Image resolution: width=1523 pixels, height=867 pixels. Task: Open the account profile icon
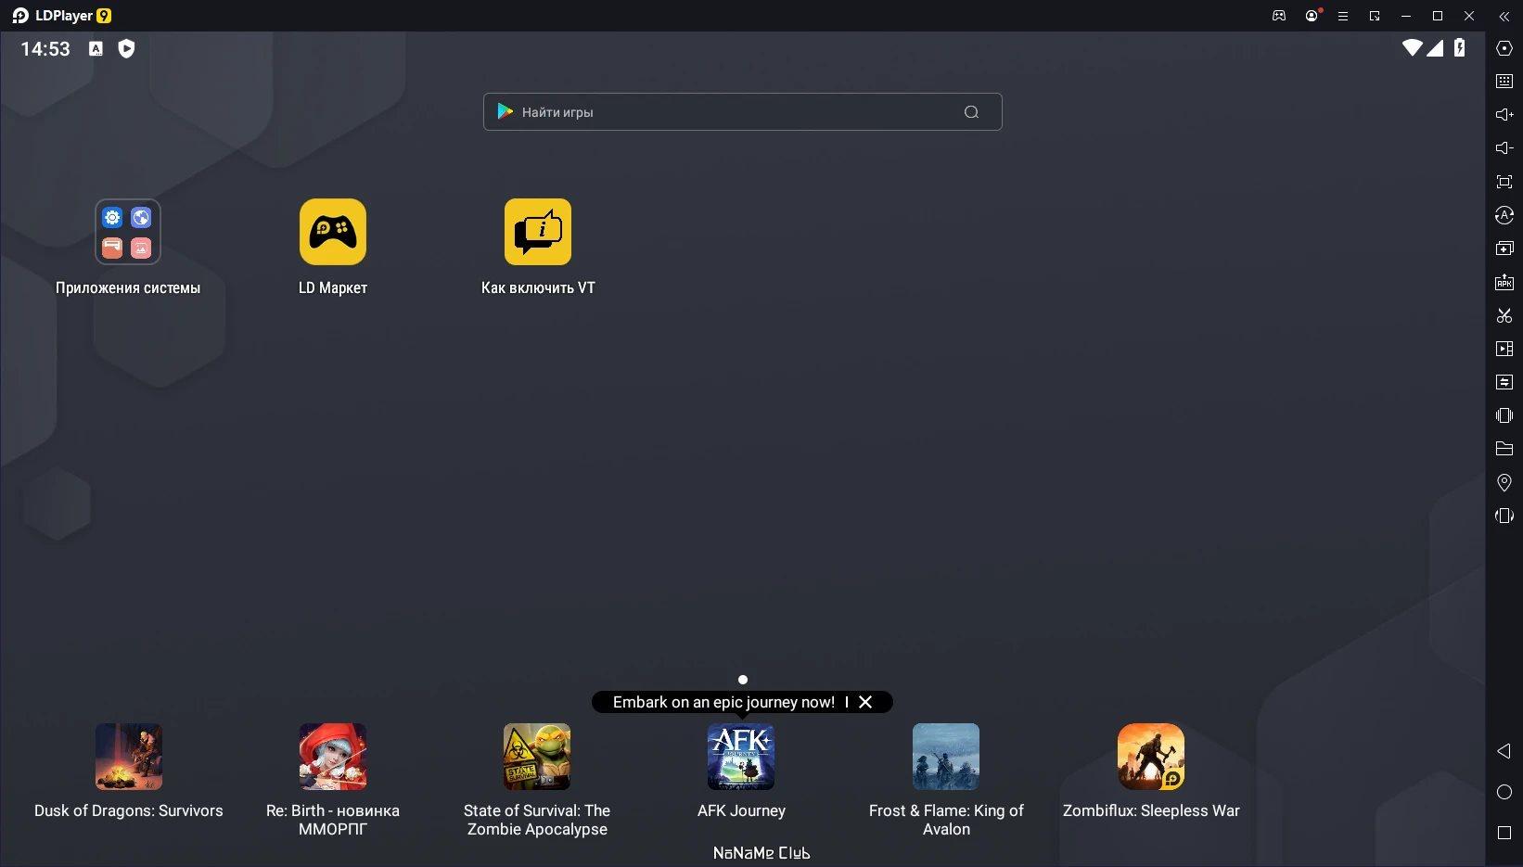[x=1312, y=16]
